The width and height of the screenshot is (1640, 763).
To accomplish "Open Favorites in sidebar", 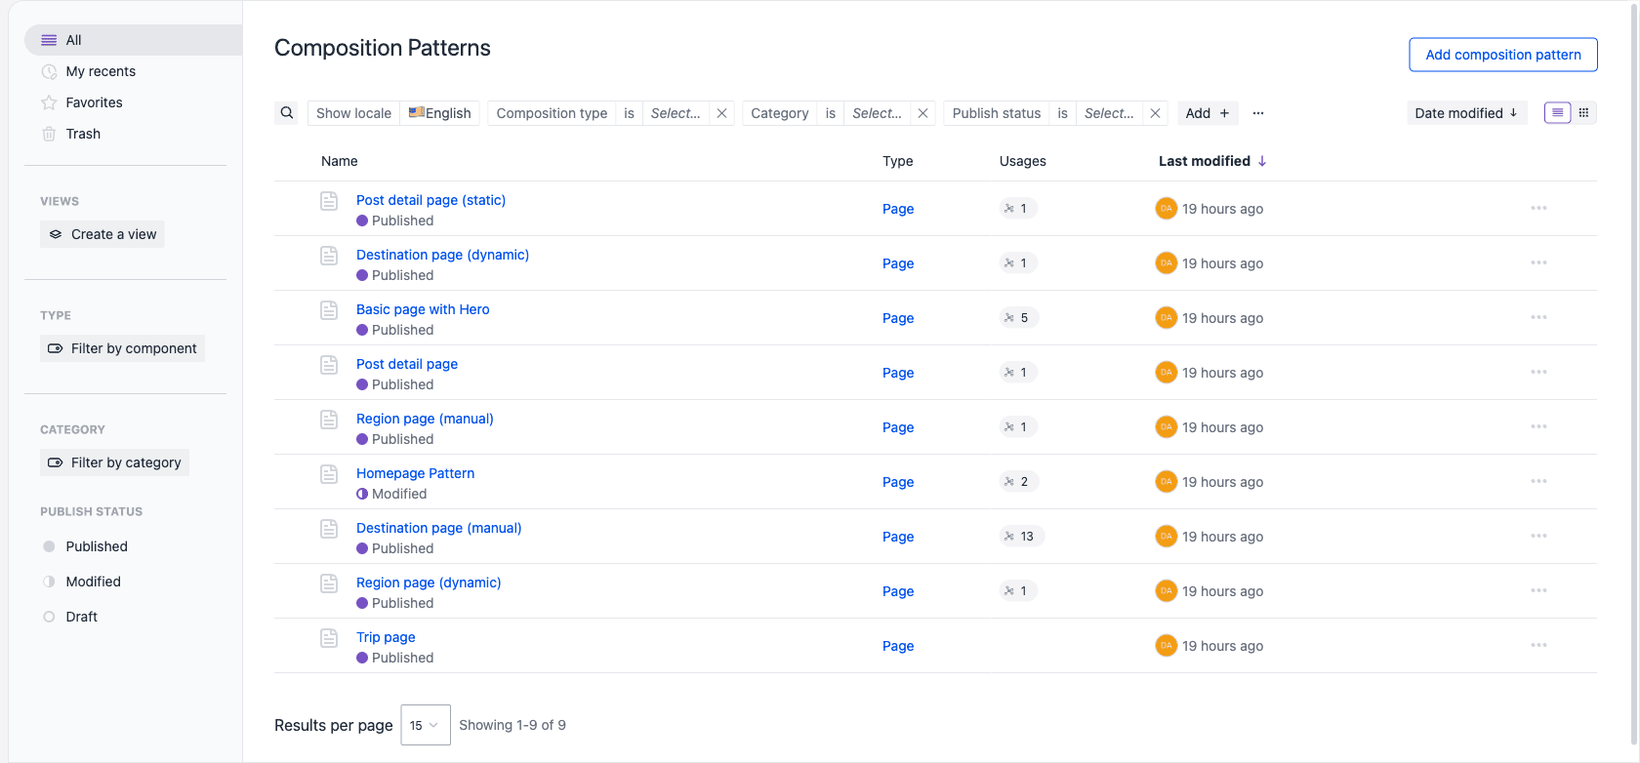I will (x=94, y=102).
